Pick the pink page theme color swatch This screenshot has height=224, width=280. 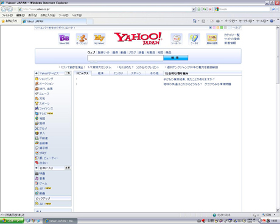pos(214,27)
